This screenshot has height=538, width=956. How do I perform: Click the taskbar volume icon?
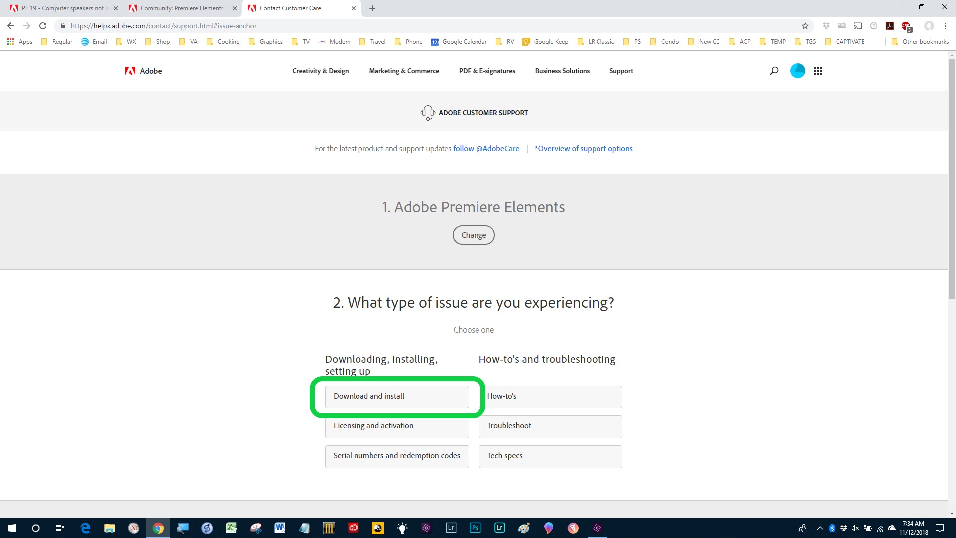(855, 528)
